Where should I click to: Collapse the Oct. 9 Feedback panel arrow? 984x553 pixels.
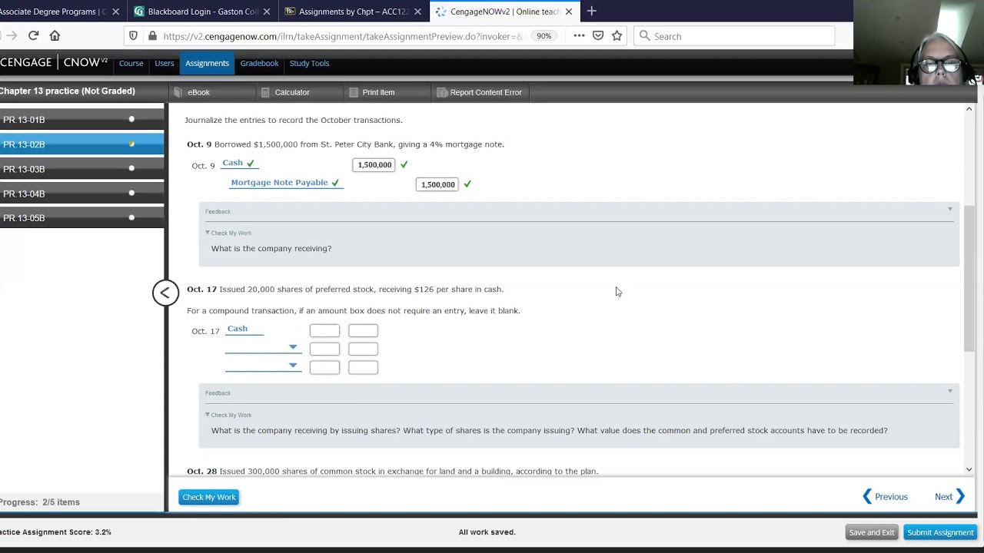(950, 210)
